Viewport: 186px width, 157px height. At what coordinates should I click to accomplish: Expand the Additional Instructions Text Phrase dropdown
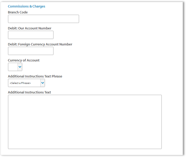(26, 83)
